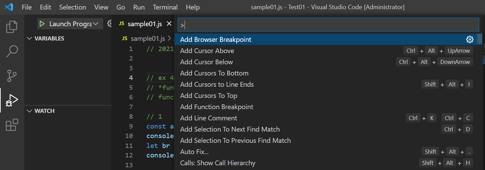Image resolution: width=485 pixels, height=170 pixels.
Task: Select Add Function Breakpoint command
Action: (326, 107)
